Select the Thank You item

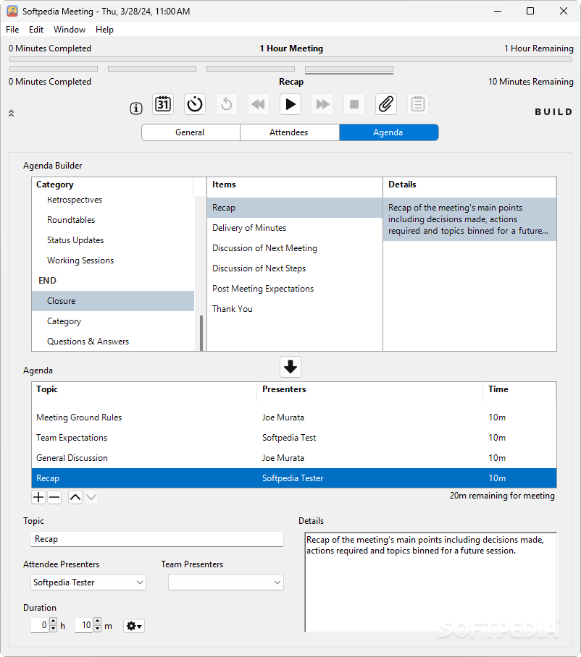[x=295, y=309]
